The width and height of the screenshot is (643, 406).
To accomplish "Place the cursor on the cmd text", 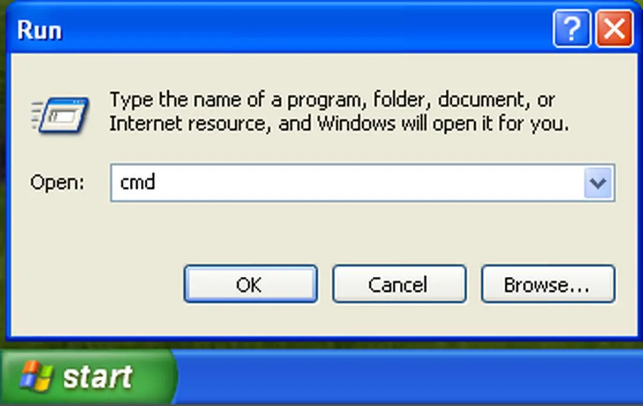I will pyautogui.click(x=138, y=182).
